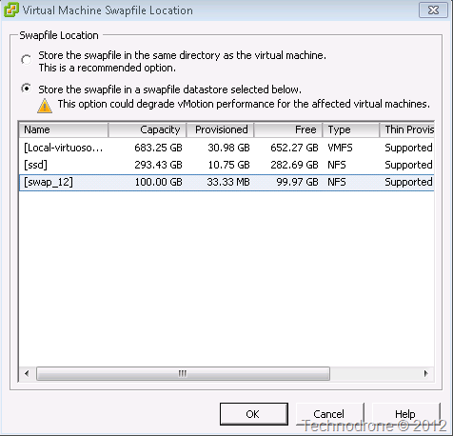Select the swap_12 datastore row
The image size is (453, 436).
coord(226,183)
